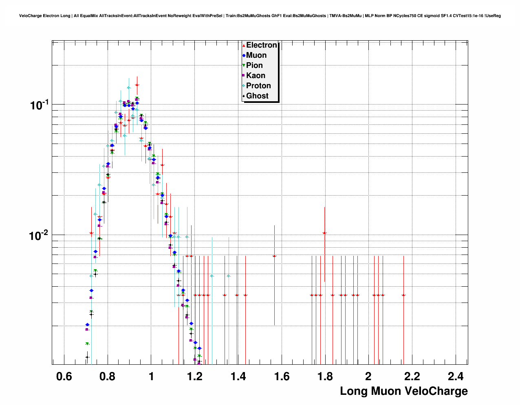Click the x-axis tick label 2

368,376
